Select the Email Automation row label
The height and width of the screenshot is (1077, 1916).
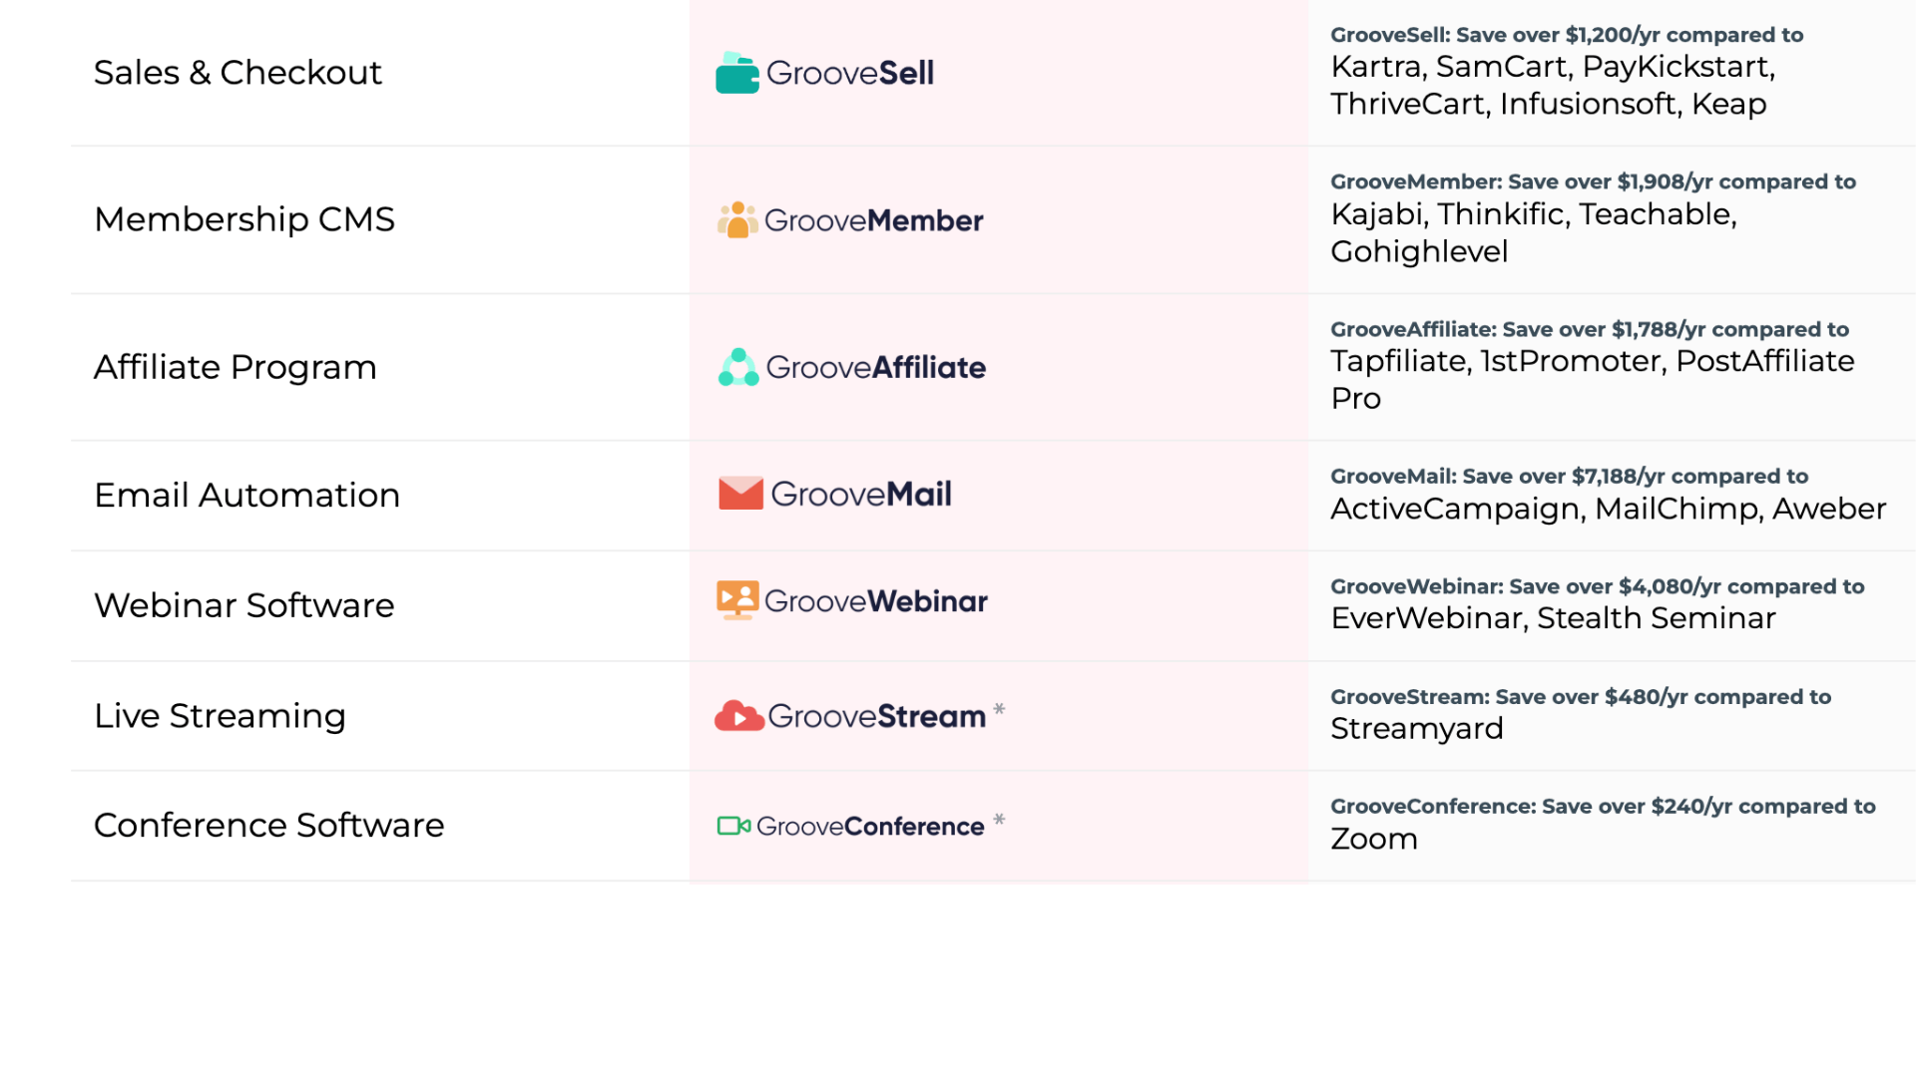pyautogui.click(x=247, y=495)
